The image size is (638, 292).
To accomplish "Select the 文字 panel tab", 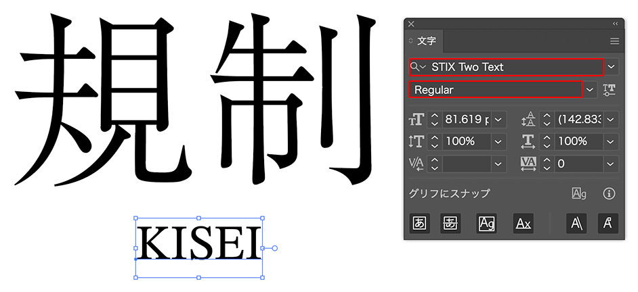I will (x=427, y=41).
